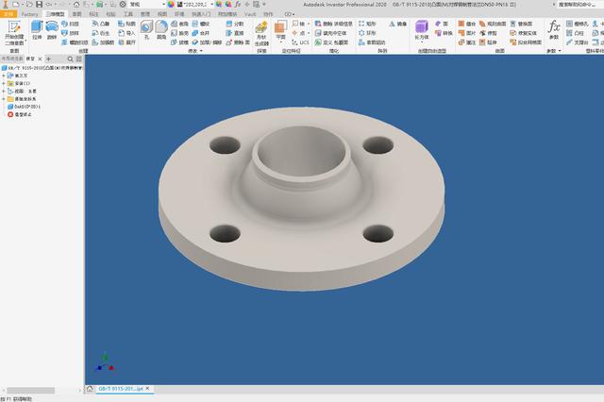Screen dimensions: 604x402
Task: Choose the Loft (放样) command
Action: coord(70,33)
